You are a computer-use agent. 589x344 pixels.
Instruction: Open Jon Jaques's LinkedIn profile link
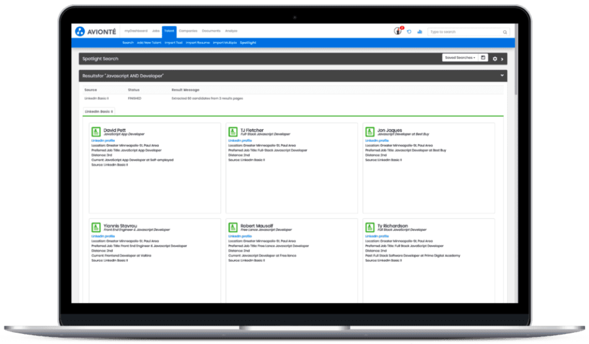pyautogui.click(x=377, y=141)
